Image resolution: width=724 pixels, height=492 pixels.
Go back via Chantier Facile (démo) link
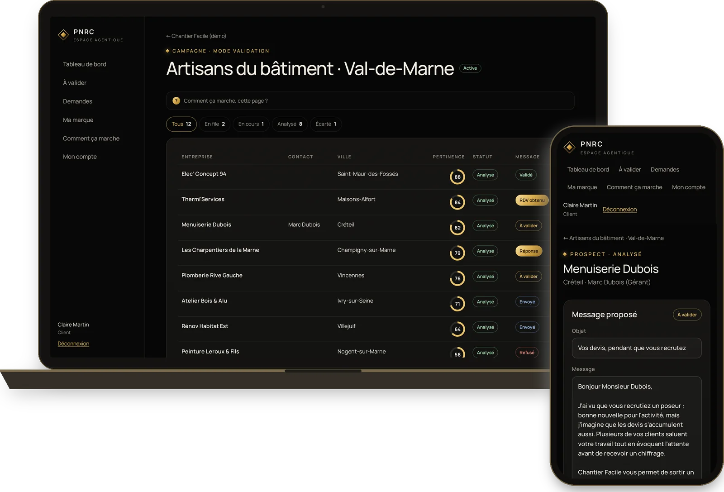[196, 36]
